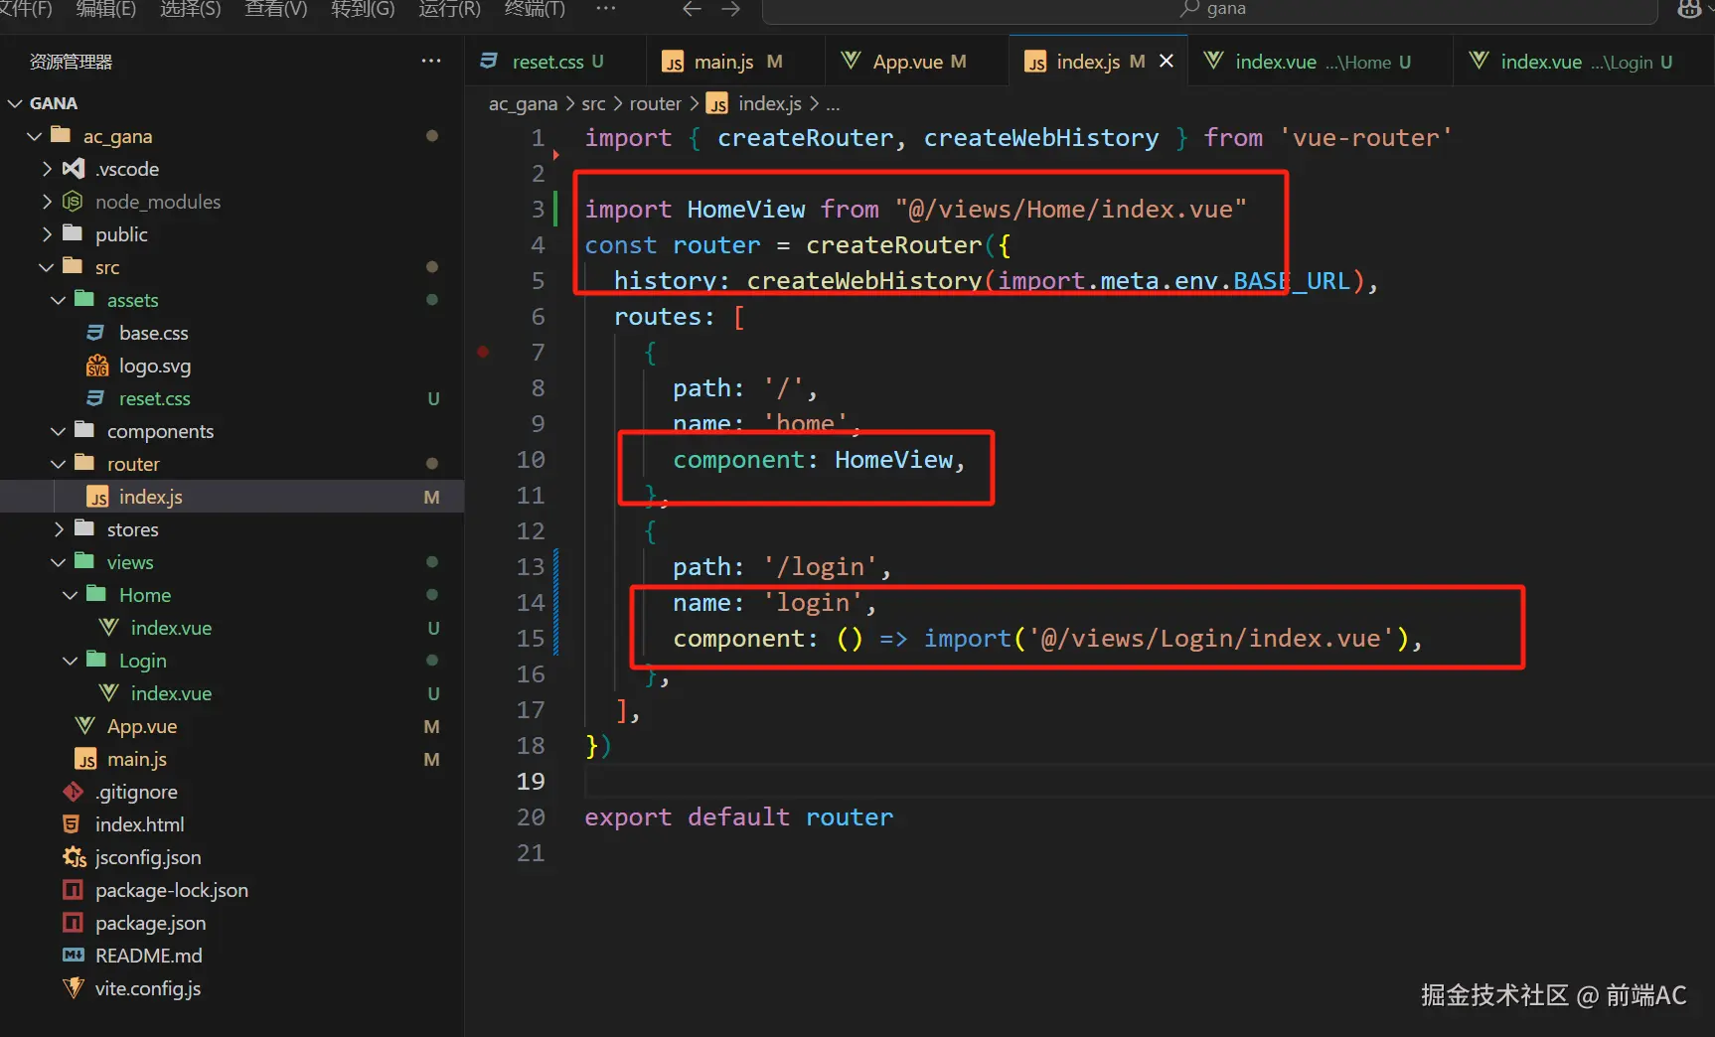Close the index.js editor tab
The image size is (1715, 1037).
[x=1167, y=62]
